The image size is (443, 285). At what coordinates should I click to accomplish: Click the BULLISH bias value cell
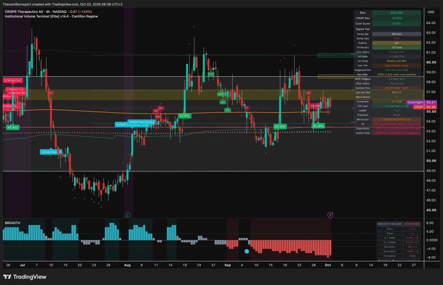(x=397, y=13)
